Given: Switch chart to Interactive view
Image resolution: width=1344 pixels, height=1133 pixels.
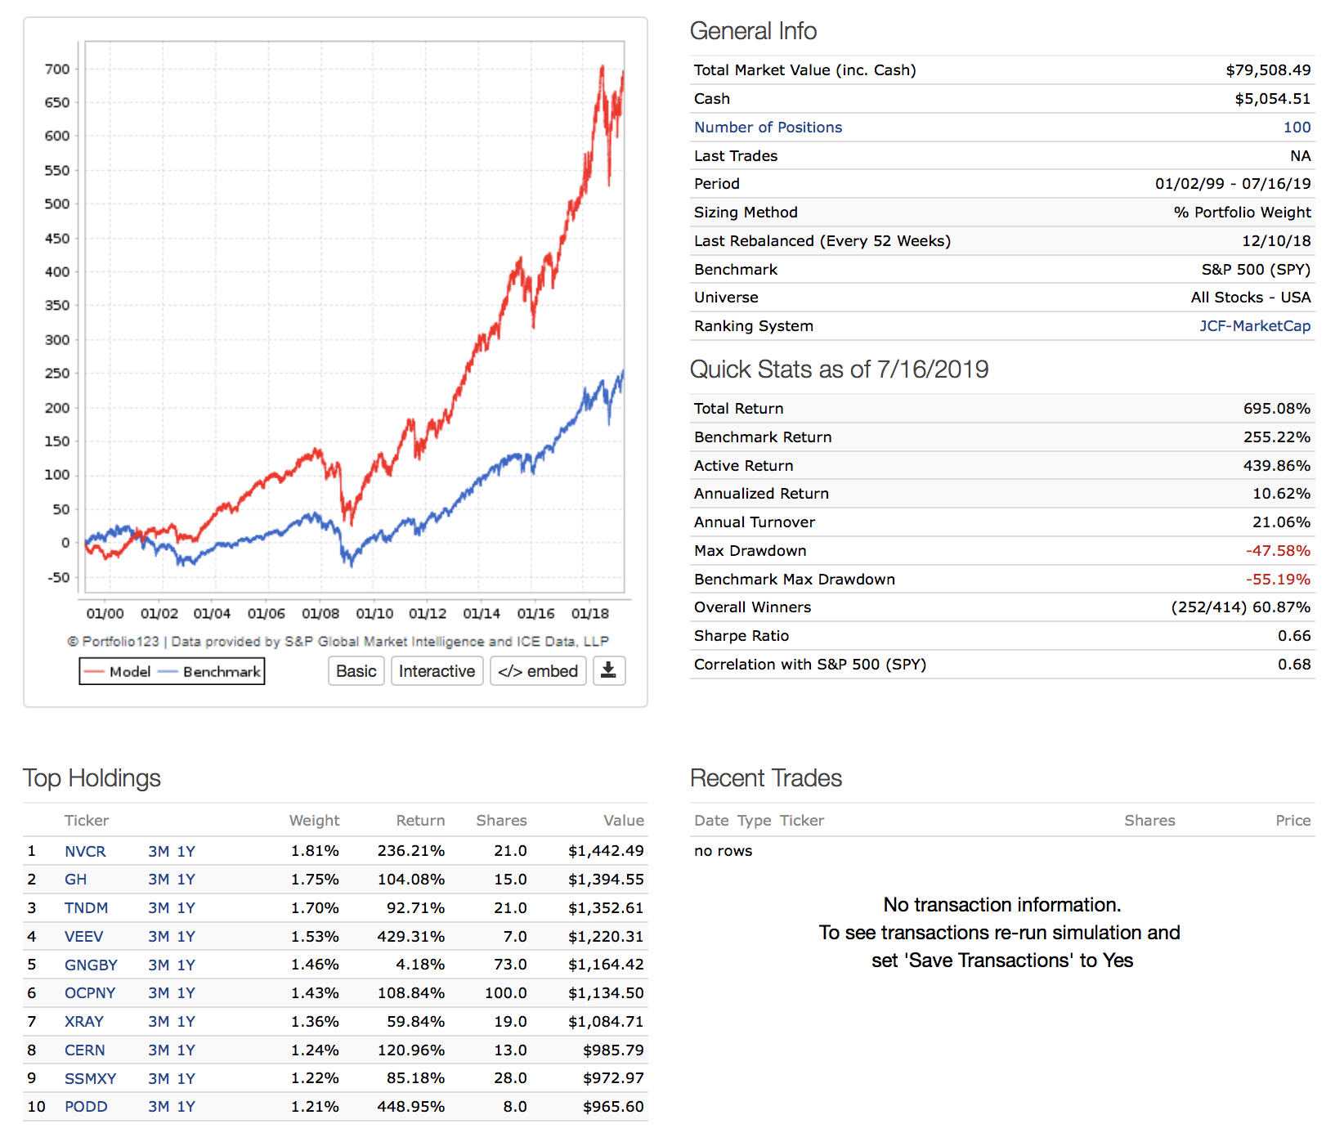Looking at the screenshot, I should click(x=437, y=671).
